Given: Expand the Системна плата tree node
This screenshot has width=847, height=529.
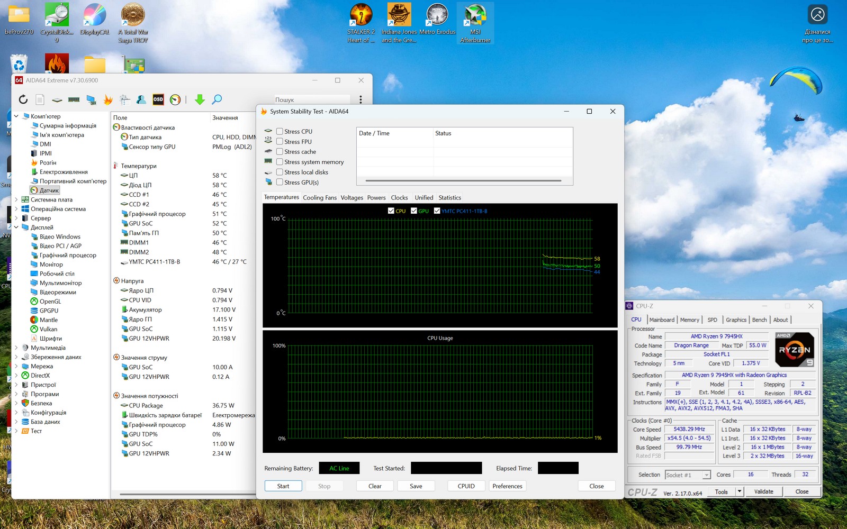Looking at the screenshot, I should [16, 200].
